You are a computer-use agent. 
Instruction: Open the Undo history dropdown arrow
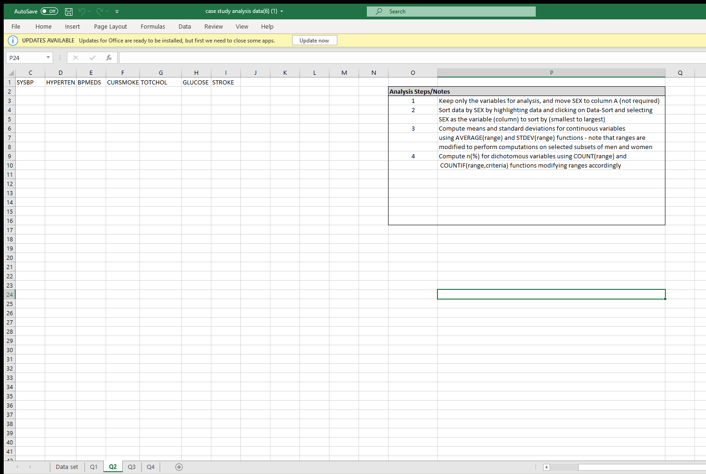[89, 11]
